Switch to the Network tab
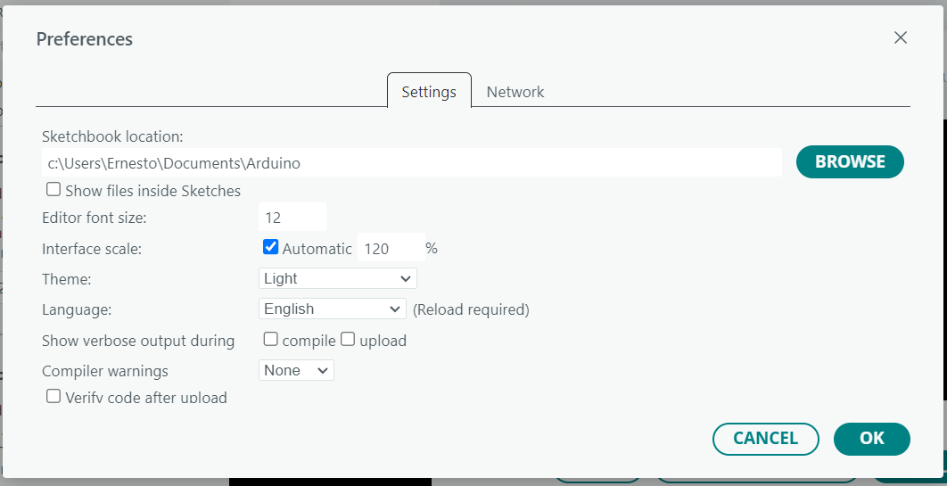Image resolution: width=947 pixels, height=486 pixels. pos(515,92)
